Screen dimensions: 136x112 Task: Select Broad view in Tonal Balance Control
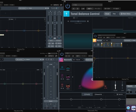click(107, 14)
